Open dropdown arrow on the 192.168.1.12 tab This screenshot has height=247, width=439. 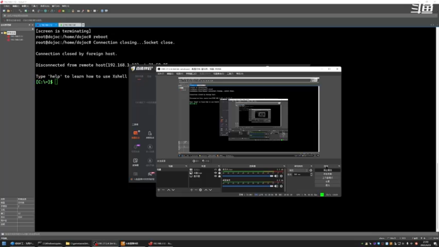coord(56,25)
